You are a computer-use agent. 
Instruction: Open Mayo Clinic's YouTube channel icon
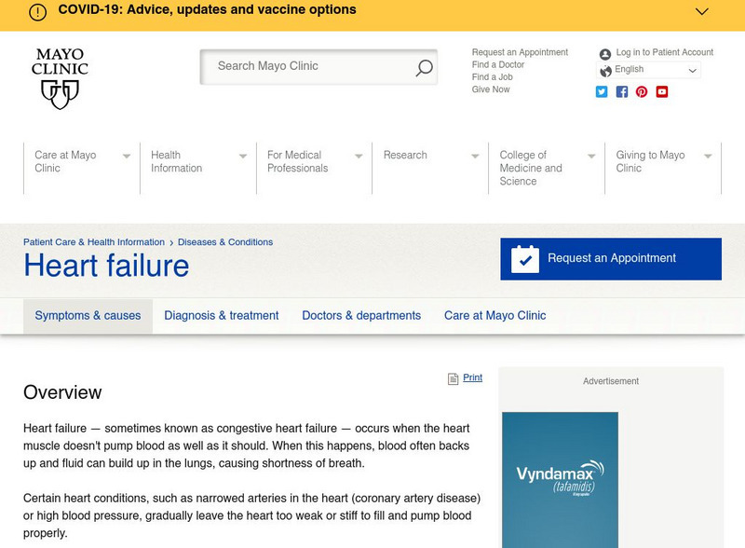point(662,91)
